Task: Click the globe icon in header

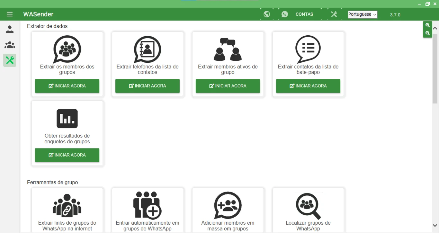Action: [x=267, y=14]
